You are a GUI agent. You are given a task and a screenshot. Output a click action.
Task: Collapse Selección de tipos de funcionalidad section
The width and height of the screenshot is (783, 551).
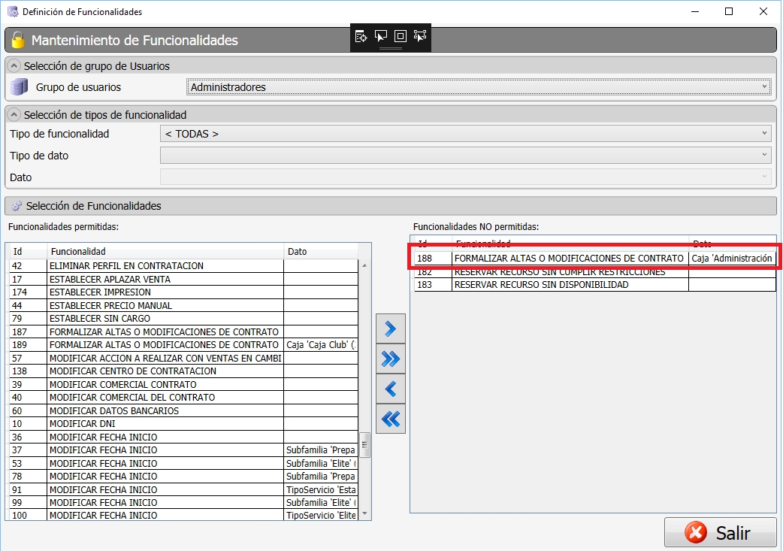coord(14,115)
